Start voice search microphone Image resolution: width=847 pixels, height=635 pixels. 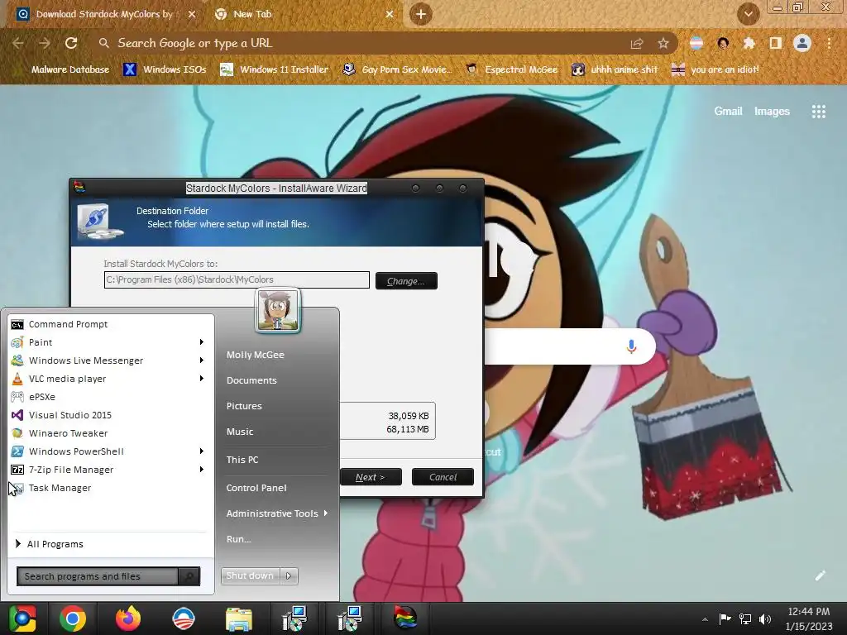tap(631, 346)
